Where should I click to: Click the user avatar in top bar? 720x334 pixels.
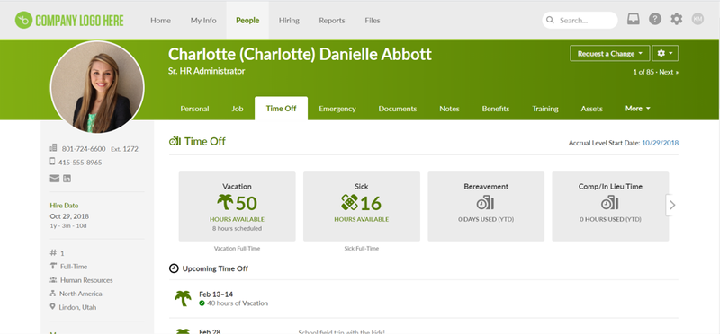(x=697, y=19)
